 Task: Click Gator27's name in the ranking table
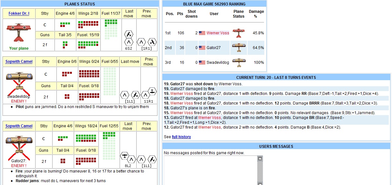[x=213, y=48]
